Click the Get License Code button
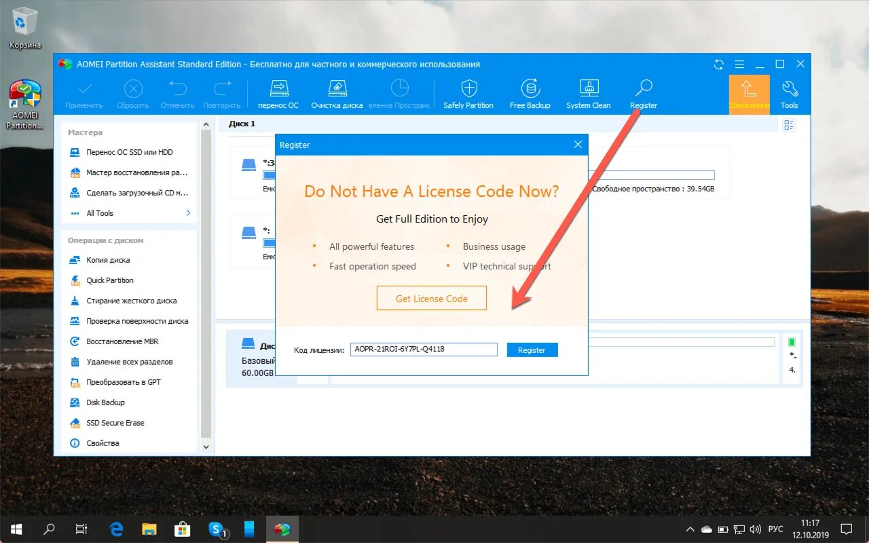 [431, 297]
